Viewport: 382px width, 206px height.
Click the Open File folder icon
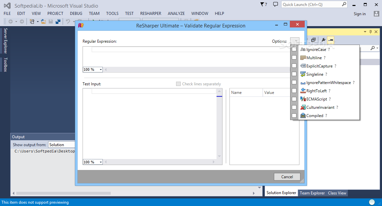43,21
